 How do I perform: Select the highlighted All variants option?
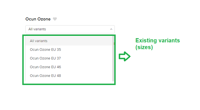(69, 41)
